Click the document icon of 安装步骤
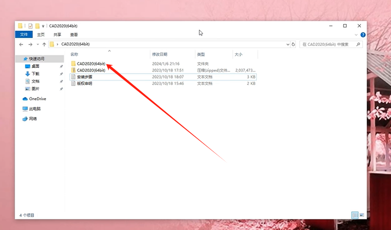391x230 pixels. pos(73,77)
